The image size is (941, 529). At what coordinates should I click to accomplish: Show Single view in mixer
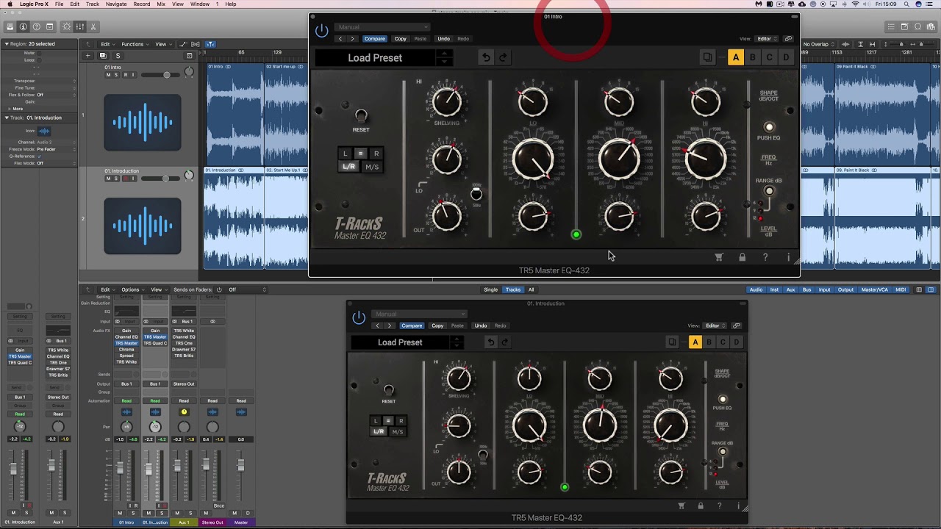point(490,289)
